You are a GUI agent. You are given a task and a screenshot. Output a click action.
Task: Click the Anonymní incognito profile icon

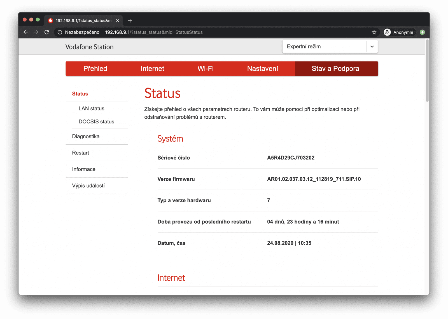coord(387,32)
